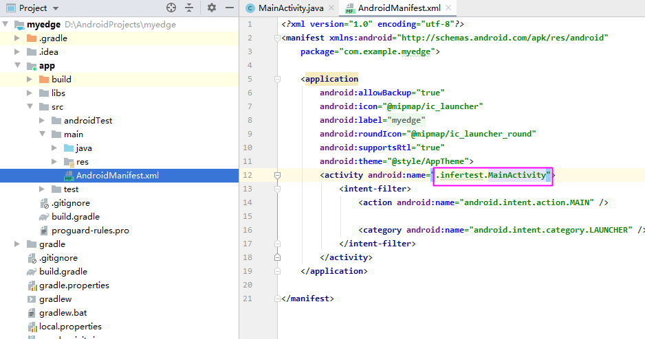
Task: Select app's .gitignore file
Action: click(x=70, y=202)
